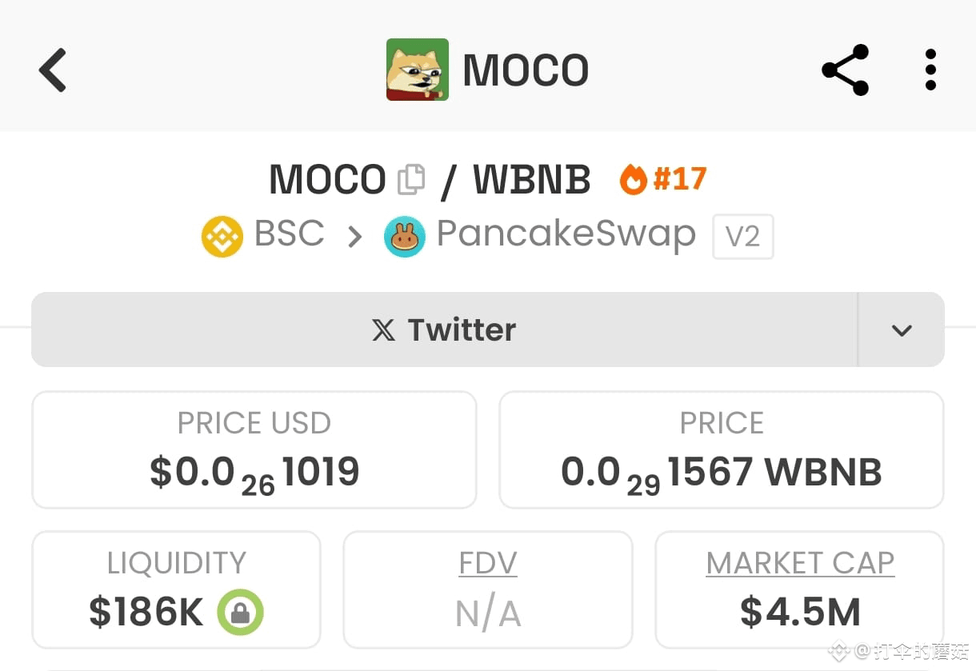
Task: Open the FDV information link
Action: click(487, 563)
